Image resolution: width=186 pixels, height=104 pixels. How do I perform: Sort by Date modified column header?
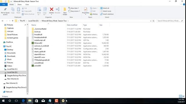(72, 25)
